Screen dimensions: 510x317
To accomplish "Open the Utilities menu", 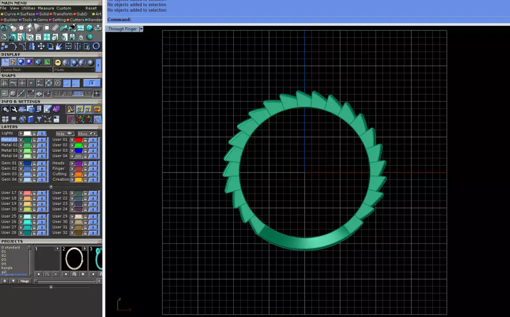I will tap(28, 8).
